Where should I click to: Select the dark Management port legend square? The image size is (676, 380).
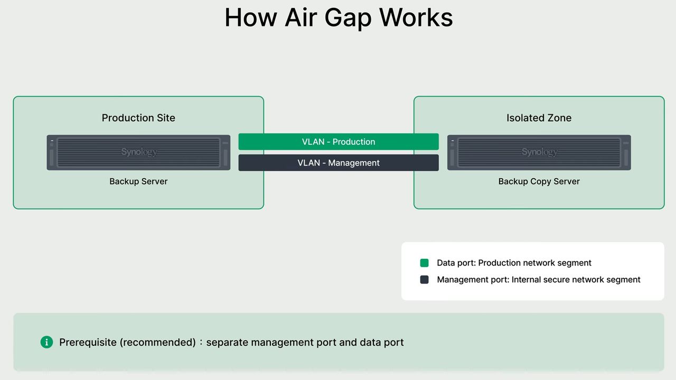tap(424, 280)
